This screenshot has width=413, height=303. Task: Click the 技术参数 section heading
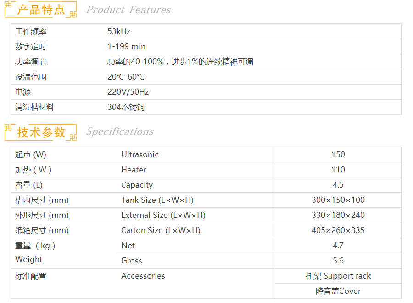pyautogui.click(x=41, y=132)
